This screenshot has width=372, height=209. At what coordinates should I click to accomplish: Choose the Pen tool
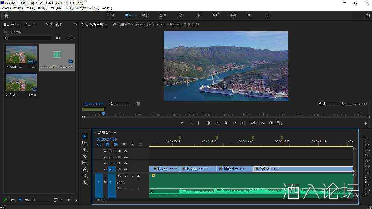[85, 169]
